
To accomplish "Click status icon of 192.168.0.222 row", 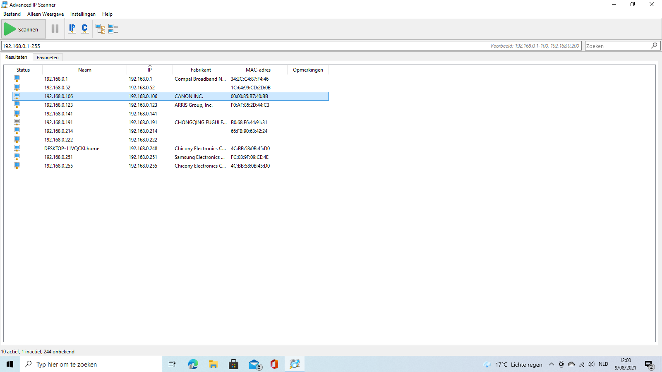I will pyautogui.click(x=17, y=139).
